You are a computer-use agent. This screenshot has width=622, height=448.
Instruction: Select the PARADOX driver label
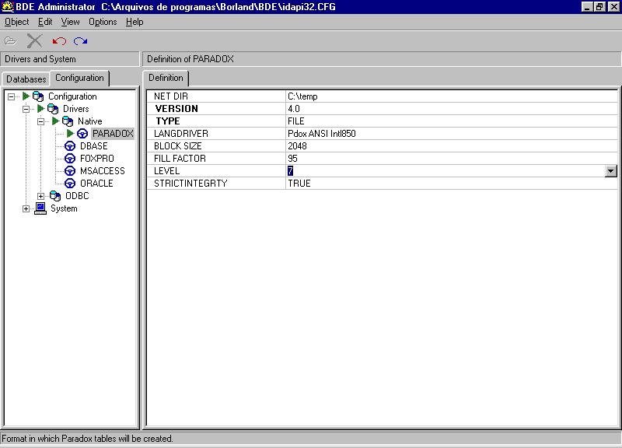[113, 134]
